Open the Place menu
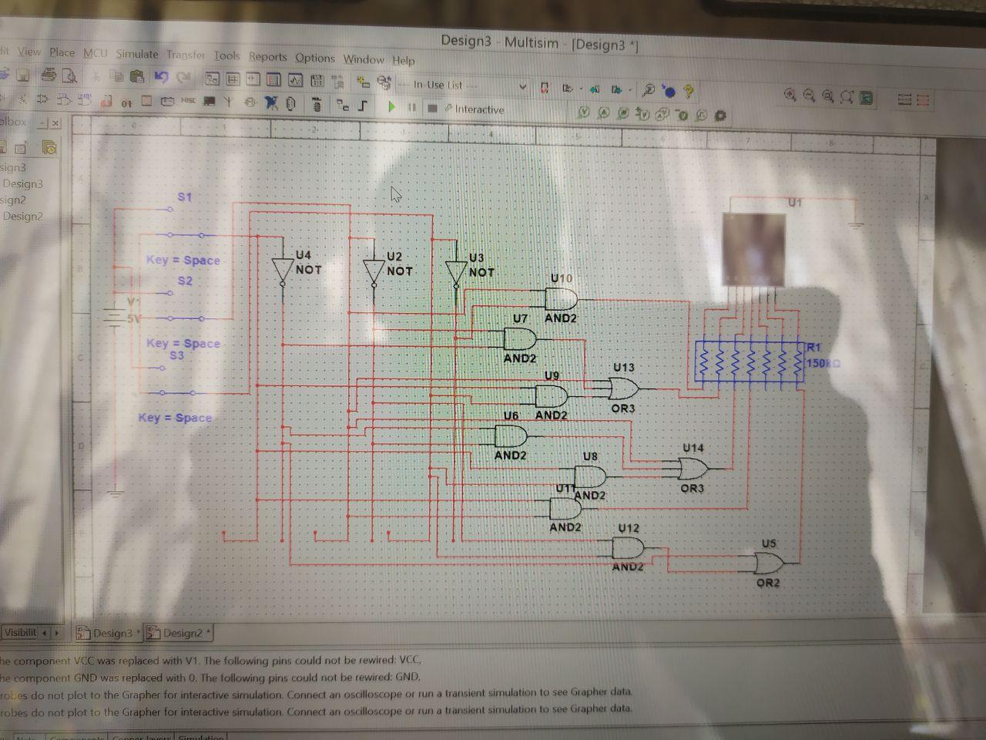 click(x=62, y=52)
